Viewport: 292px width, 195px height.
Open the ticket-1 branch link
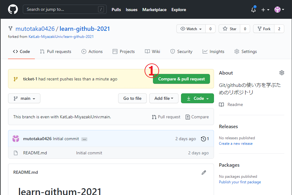pyautogui.click(x=30, y=79)
